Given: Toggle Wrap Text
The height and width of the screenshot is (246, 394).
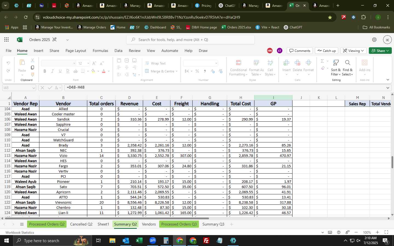Looking at the screenshot, I should point(155,63).
